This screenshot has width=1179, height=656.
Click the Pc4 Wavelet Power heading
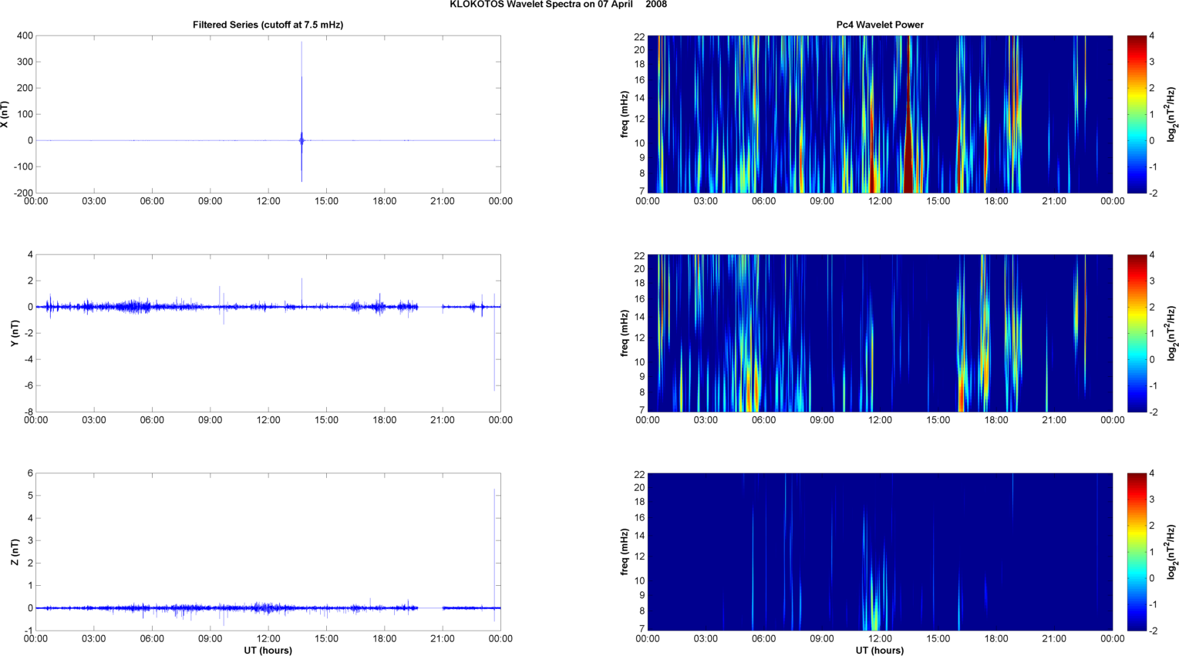(x=880, y=25)
